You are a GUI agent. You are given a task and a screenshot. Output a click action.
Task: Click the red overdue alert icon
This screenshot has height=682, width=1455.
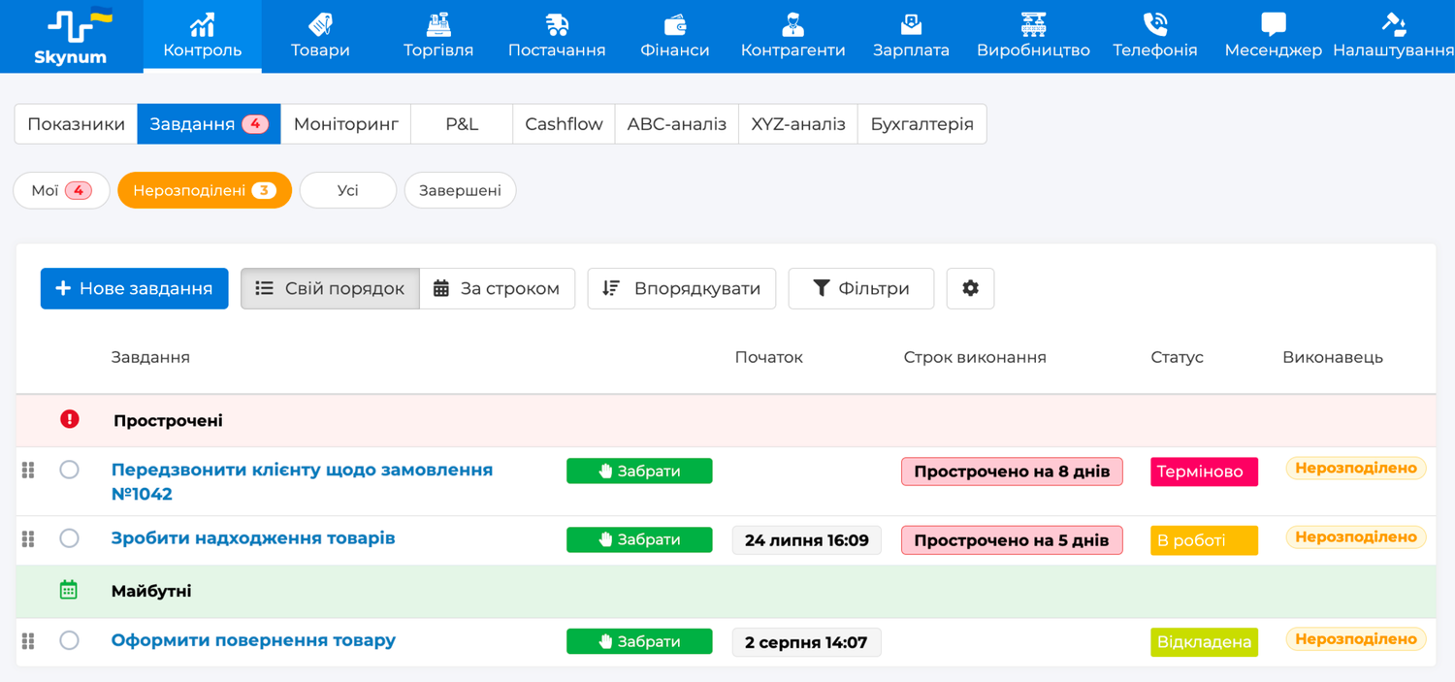coord(69,419)
